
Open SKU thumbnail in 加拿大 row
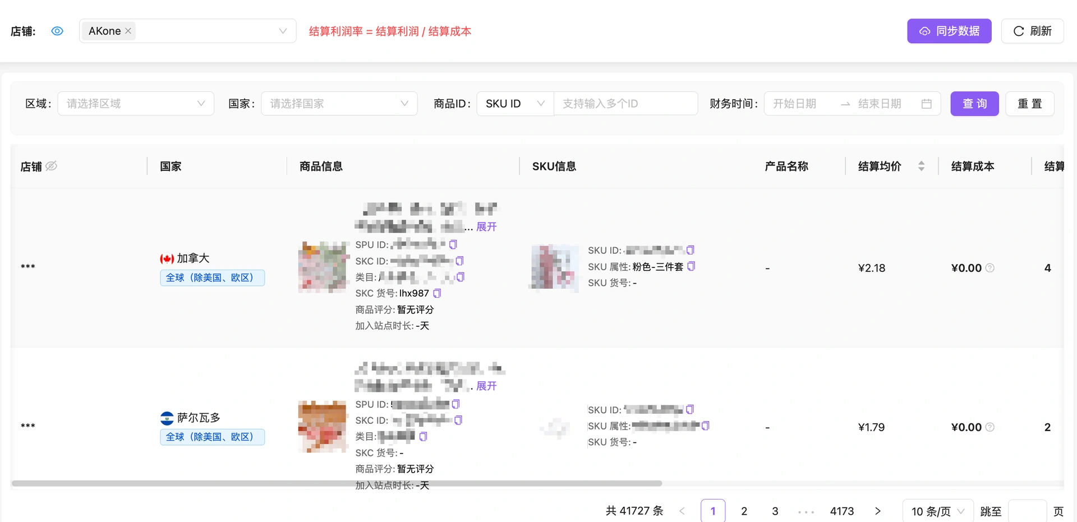[x=554, y=267]
